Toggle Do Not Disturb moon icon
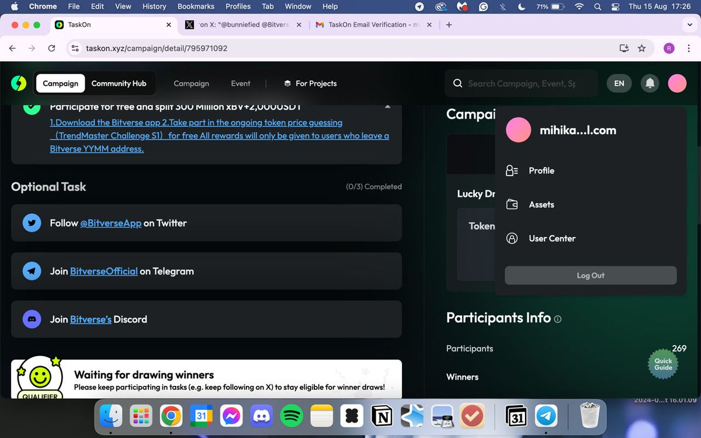 click(520, 6)
